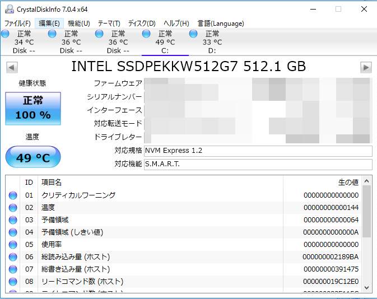
Task: Select the second 36 °C disk status orb
Action: pos(99,34)
